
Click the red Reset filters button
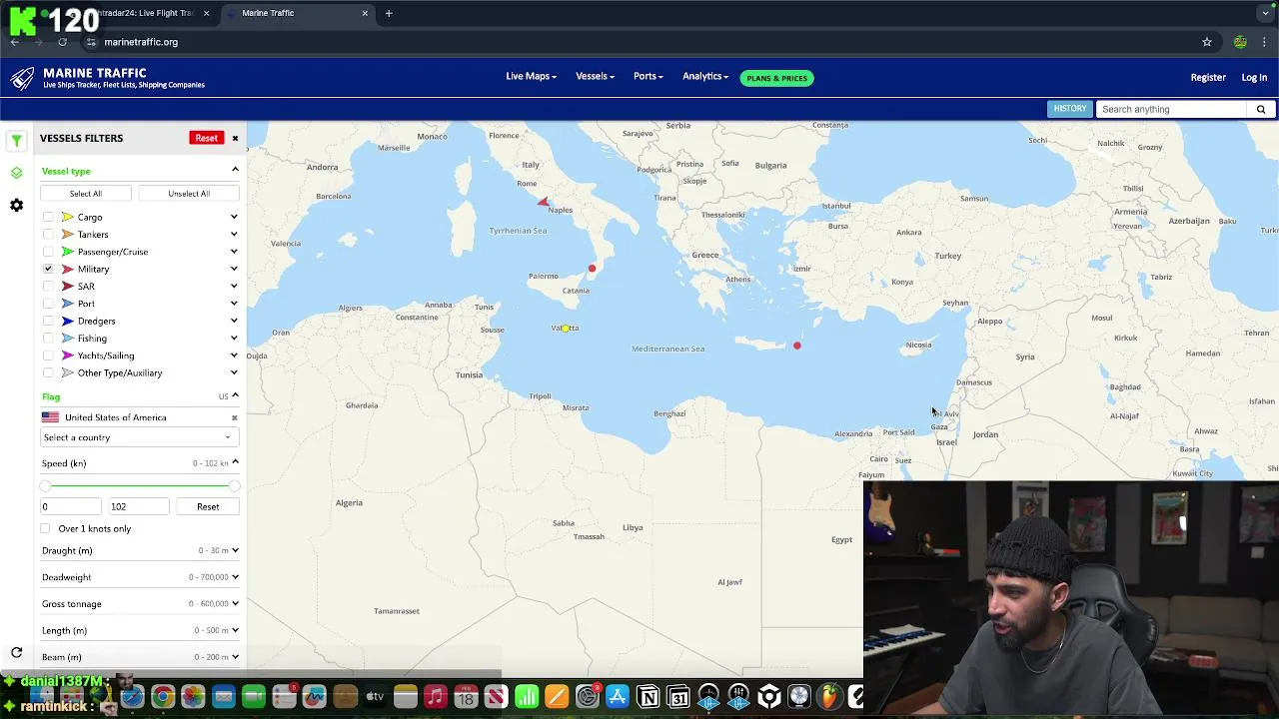click(x=206, y=138)
